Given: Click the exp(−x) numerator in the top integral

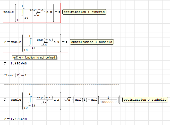Looking at the screenshot, I should (x=37, y=9).
